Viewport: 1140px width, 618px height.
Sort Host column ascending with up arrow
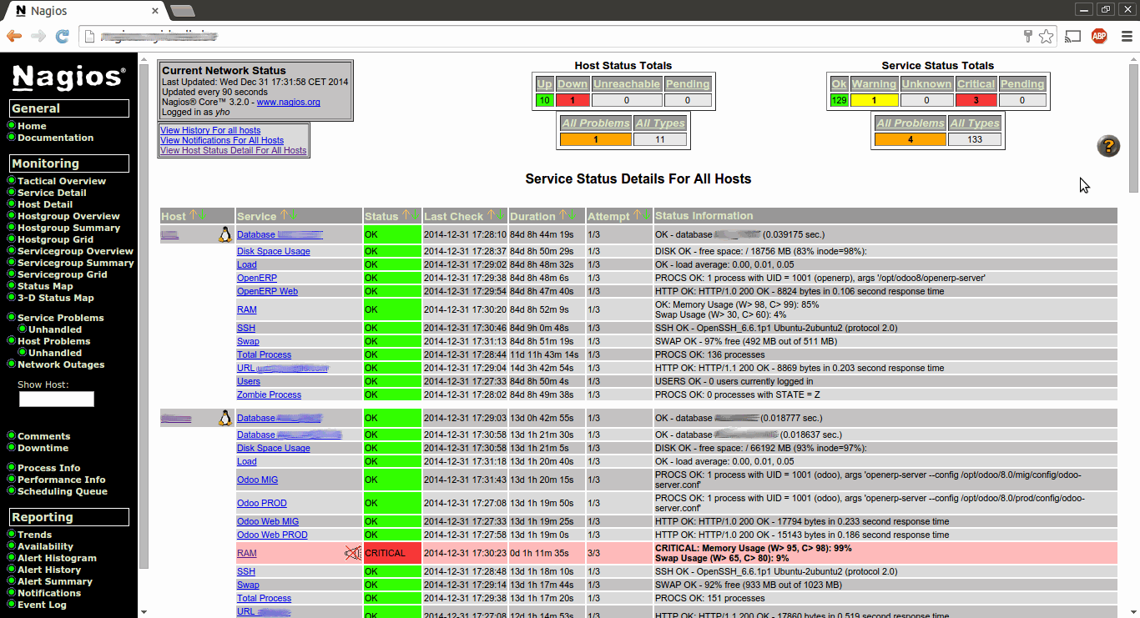(193, 216)
